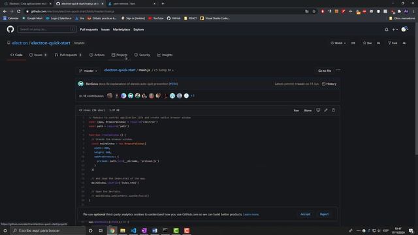The image size is (418, 235).
Task: Fork the electron-quick-start repository
Action: 393,43
